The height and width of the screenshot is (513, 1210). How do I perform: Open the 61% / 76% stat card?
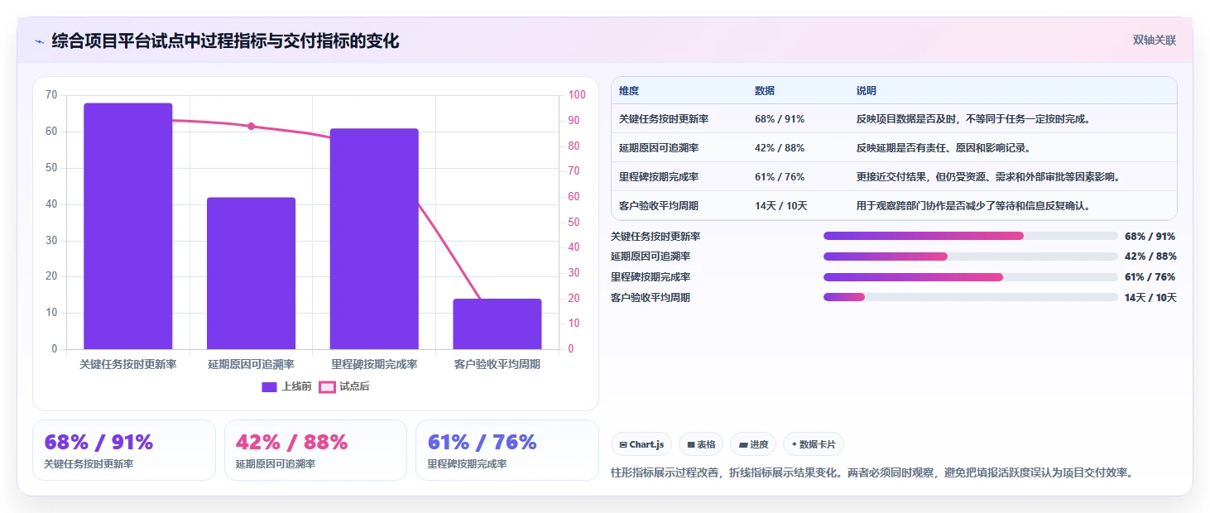[507, 450]
